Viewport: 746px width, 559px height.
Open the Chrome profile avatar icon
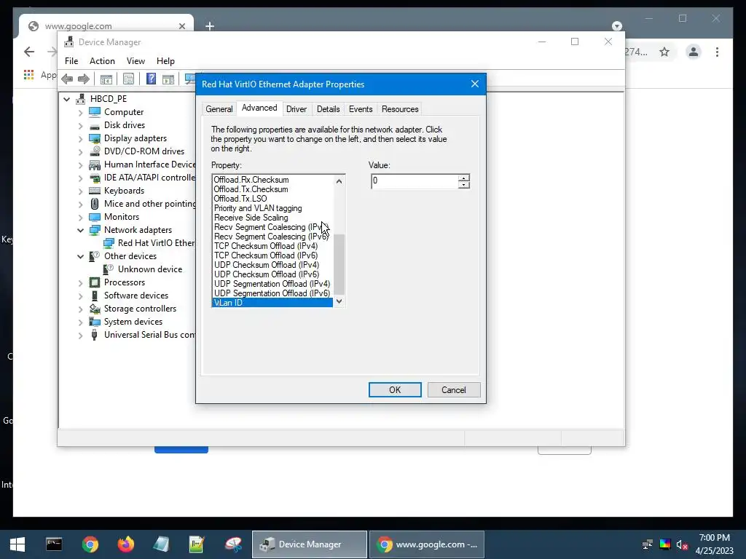(694, 52)
